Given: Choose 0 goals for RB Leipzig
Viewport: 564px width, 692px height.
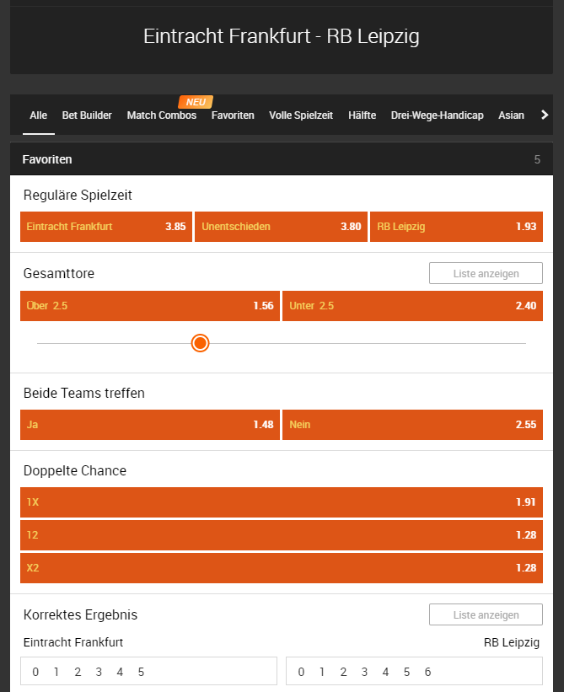Looking at the screenshot, I should pyautogui.click(x=301, y=672).
